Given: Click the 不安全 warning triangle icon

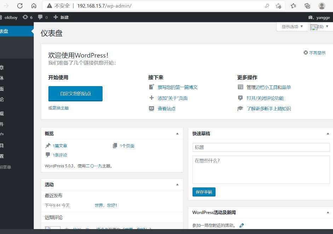Looking at the screenshot, I should pos(50,6).
